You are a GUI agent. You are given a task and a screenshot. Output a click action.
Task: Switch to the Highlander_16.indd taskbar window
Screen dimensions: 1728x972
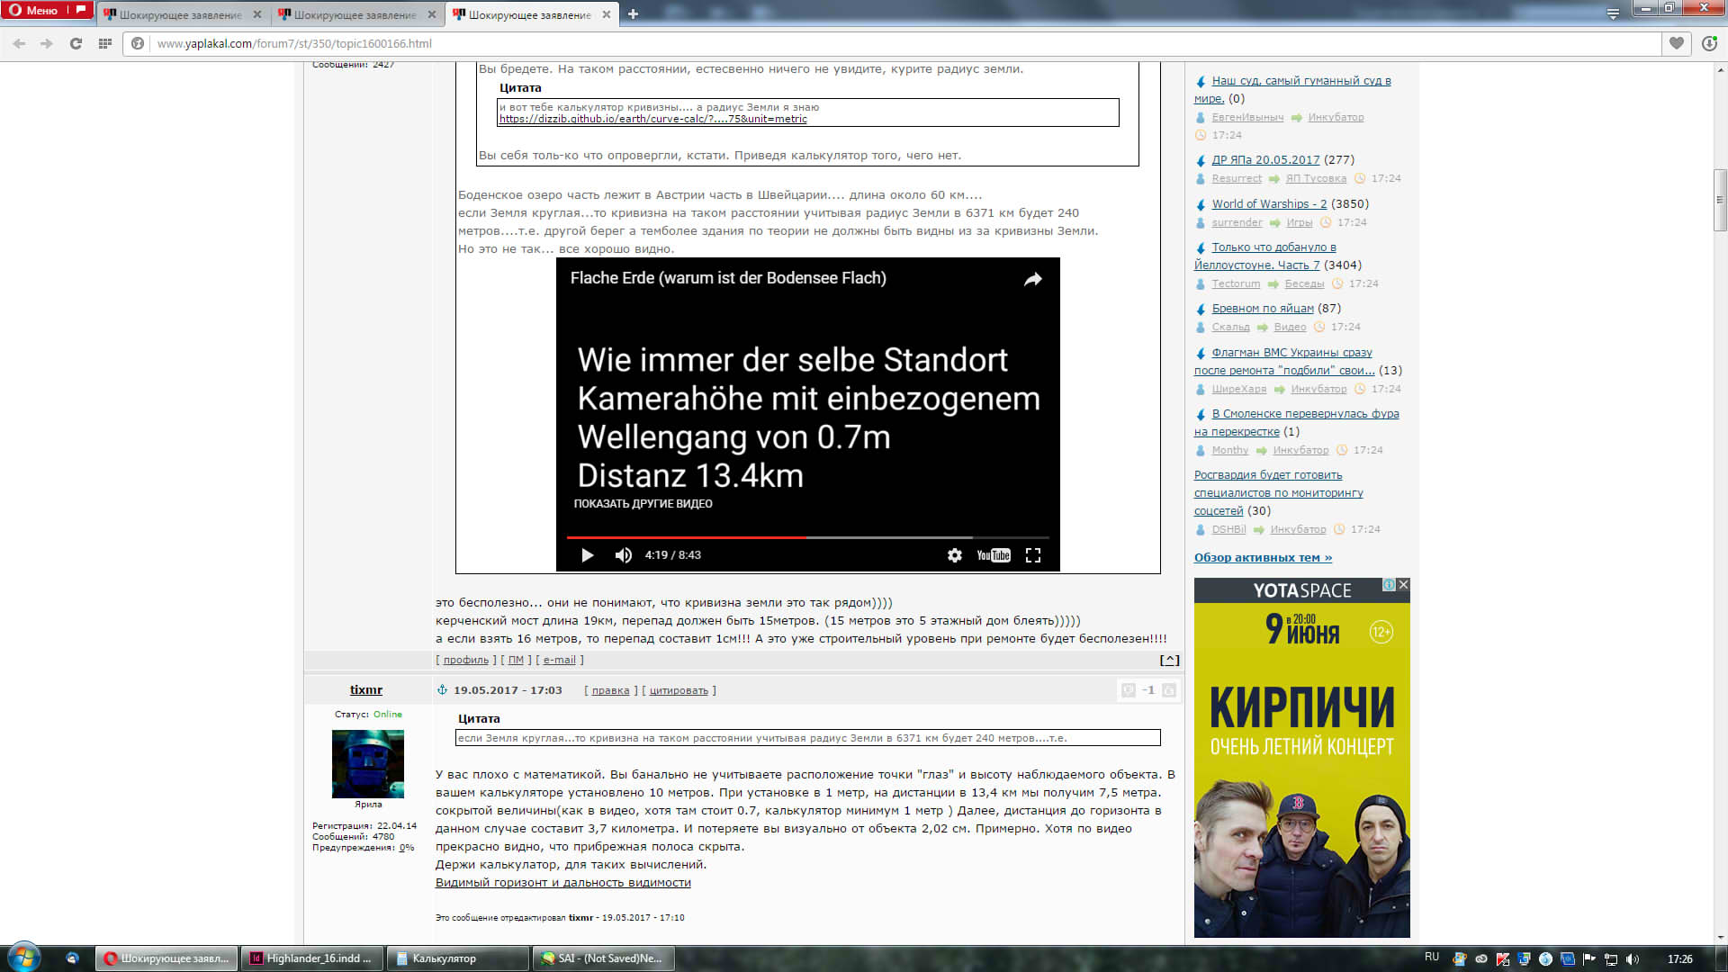[312, 958]
